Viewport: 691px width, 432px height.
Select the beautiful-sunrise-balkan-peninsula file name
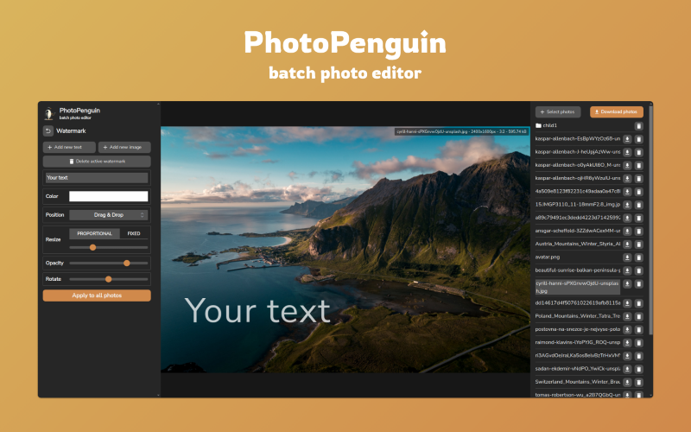coord(578,270)
